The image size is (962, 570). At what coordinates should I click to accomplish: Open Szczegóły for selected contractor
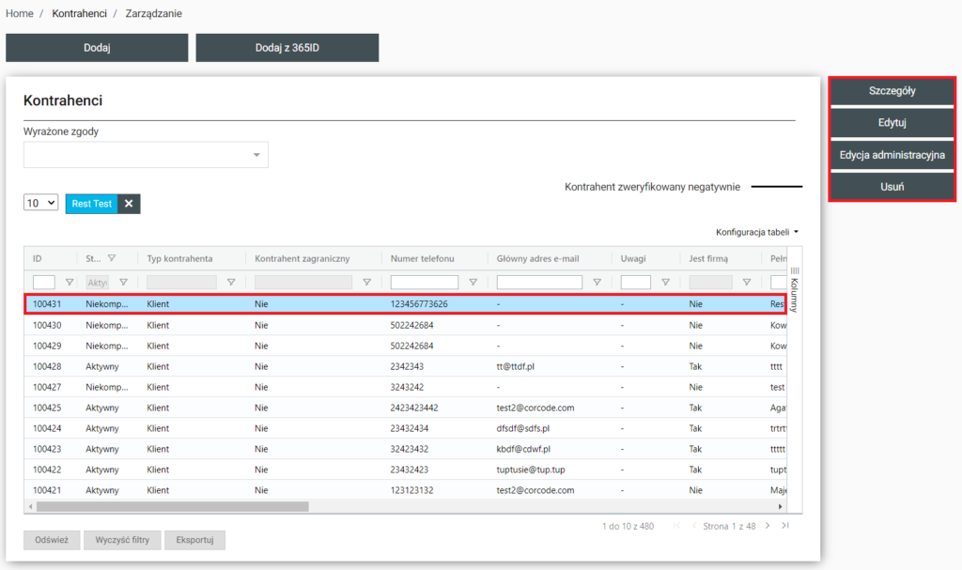pyautogui.click(x=892, y=92)
